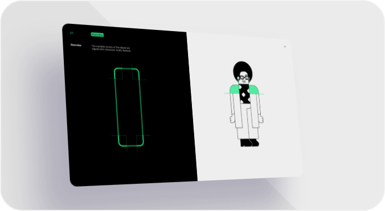Click the top-right corner guide lines of the rectangle
Image resolution: width=385 pixels, height=211 pixels.
[138, 73]
